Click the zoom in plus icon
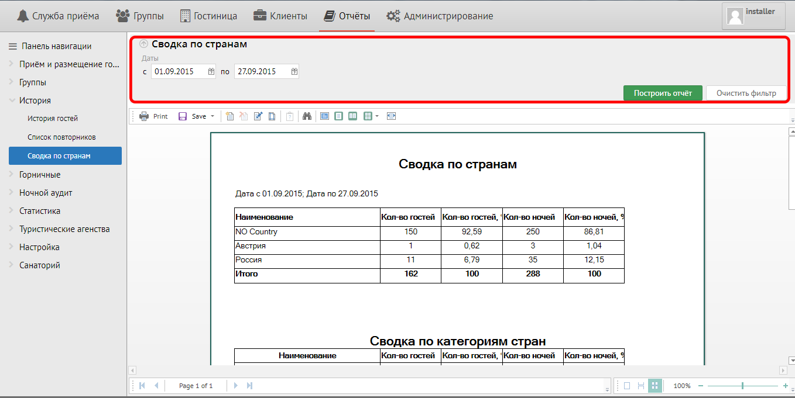This screenshot has height=398, width=795. pyautogui.click(x=785, y=386)
